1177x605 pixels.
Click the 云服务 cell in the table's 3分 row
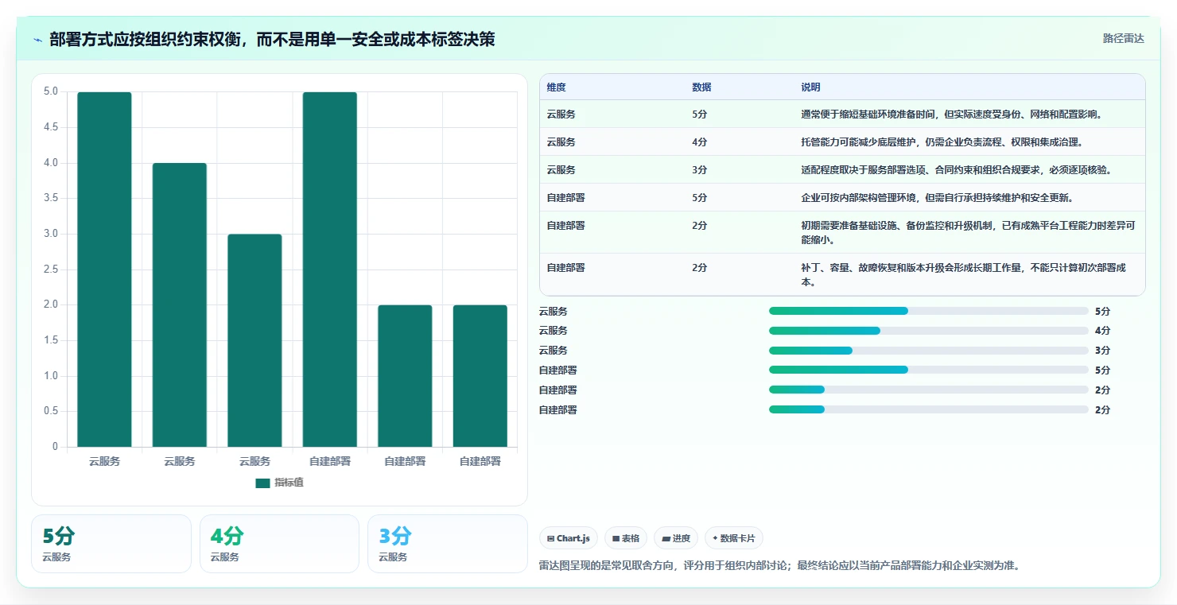coord(561,170)
